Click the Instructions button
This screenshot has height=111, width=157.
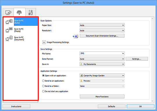click(x=16, y=106)
